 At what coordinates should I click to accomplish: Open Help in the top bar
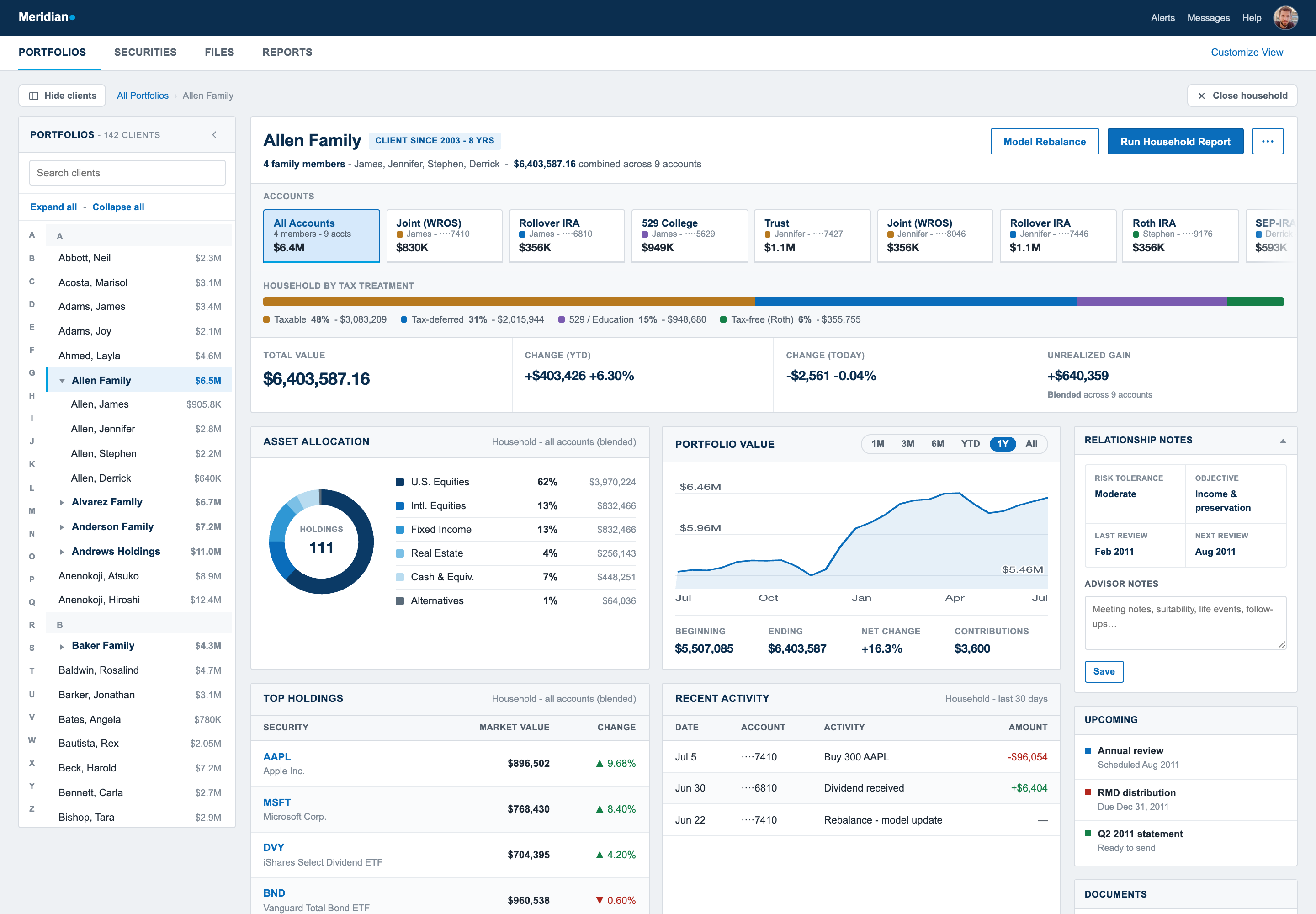pyautogui.click(x=1251, y=18)
